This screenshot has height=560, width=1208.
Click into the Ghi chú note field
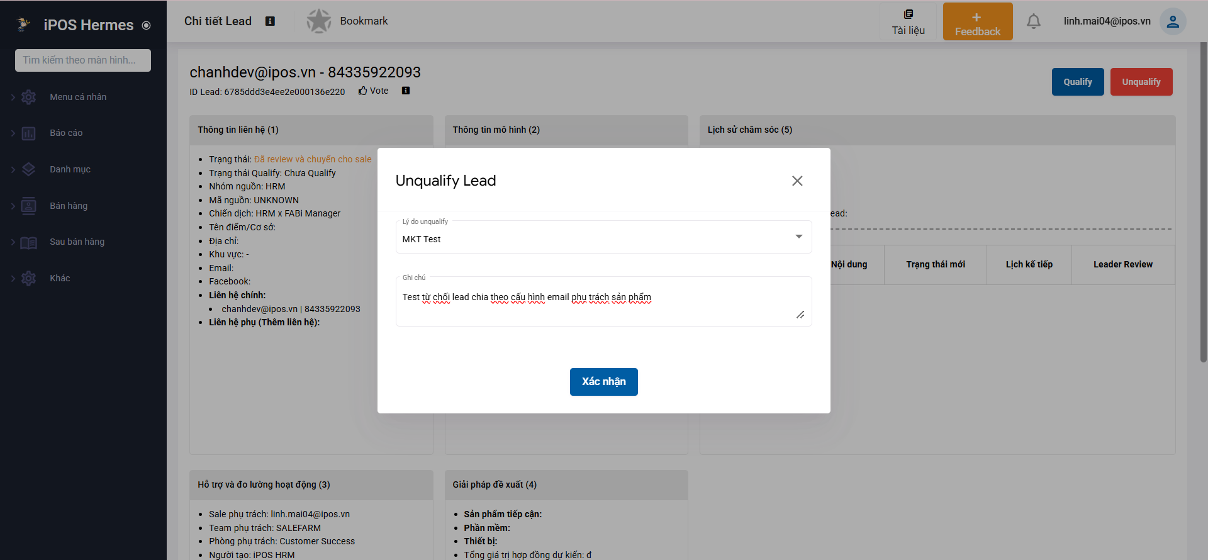point(604,302)
